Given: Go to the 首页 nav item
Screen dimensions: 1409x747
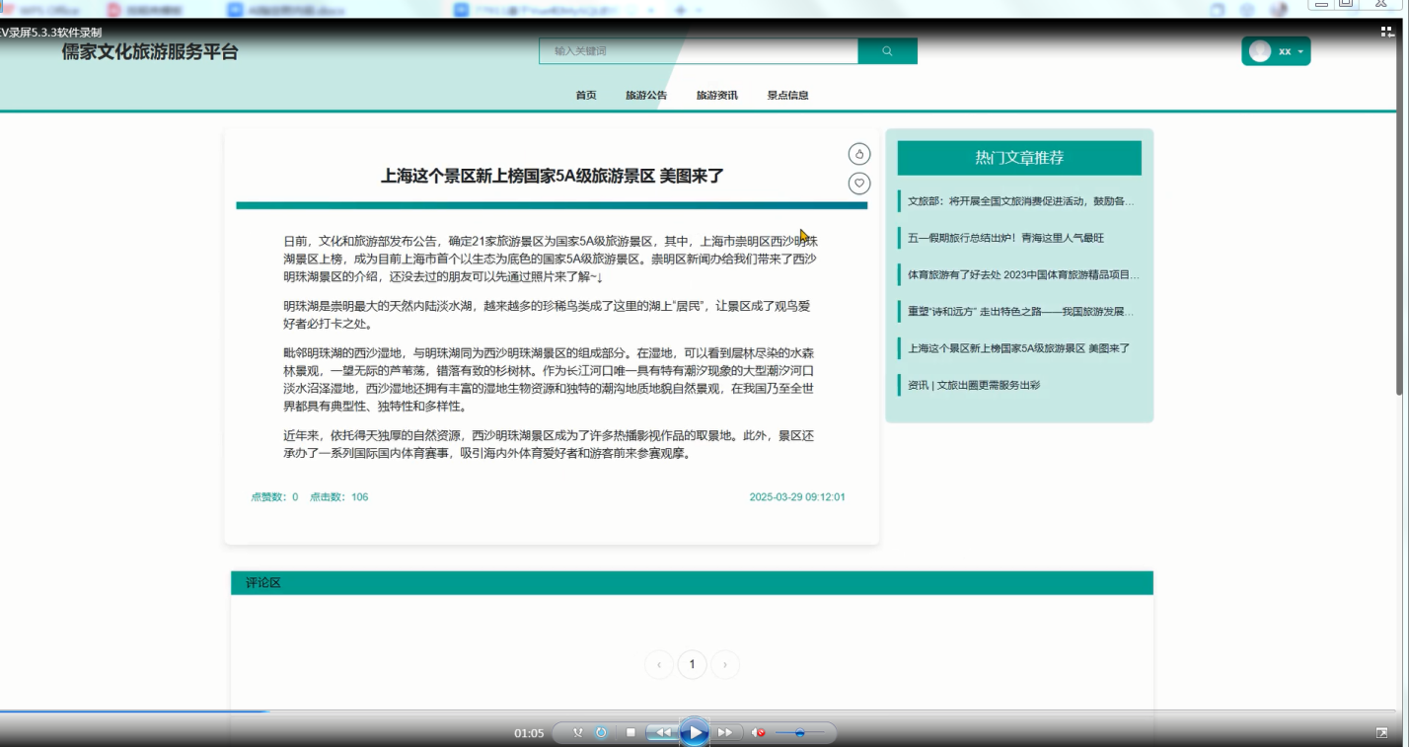Looking at the screenshot, I should 586,96.
